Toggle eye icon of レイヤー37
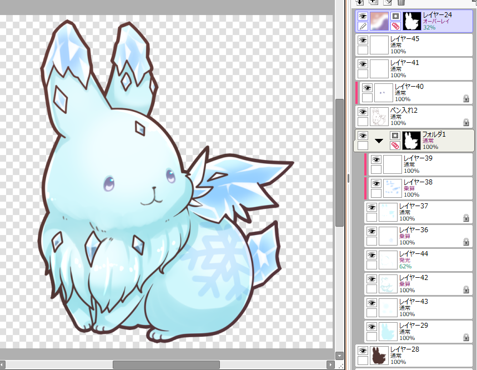 pos(371,207)
